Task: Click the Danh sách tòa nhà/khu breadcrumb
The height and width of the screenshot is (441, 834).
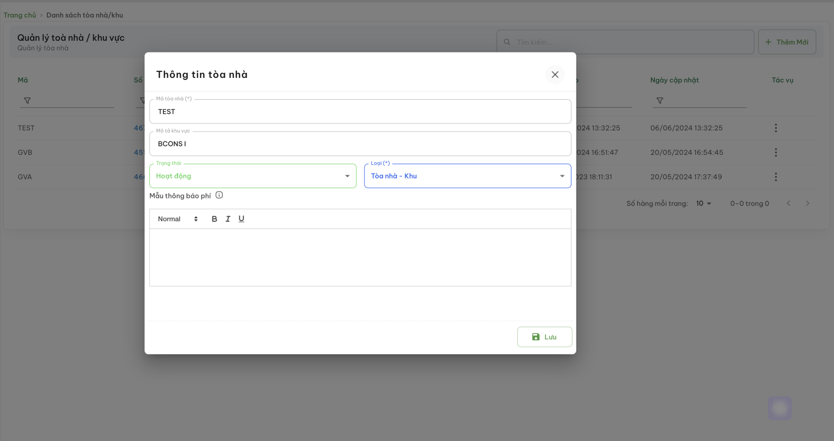Action: pos(85,15)
